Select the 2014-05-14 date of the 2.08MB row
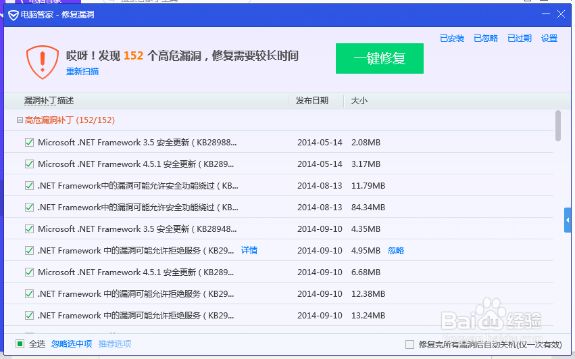This screenshot has height=359, width=575. tap(320, 143)
